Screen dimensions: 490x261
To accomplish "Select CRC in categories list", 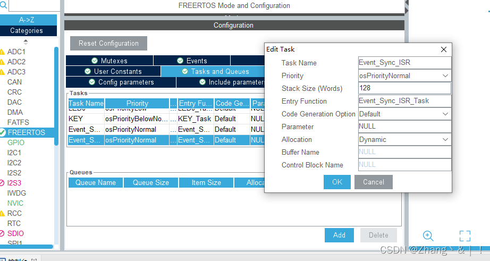I will [x=14, y=92].
